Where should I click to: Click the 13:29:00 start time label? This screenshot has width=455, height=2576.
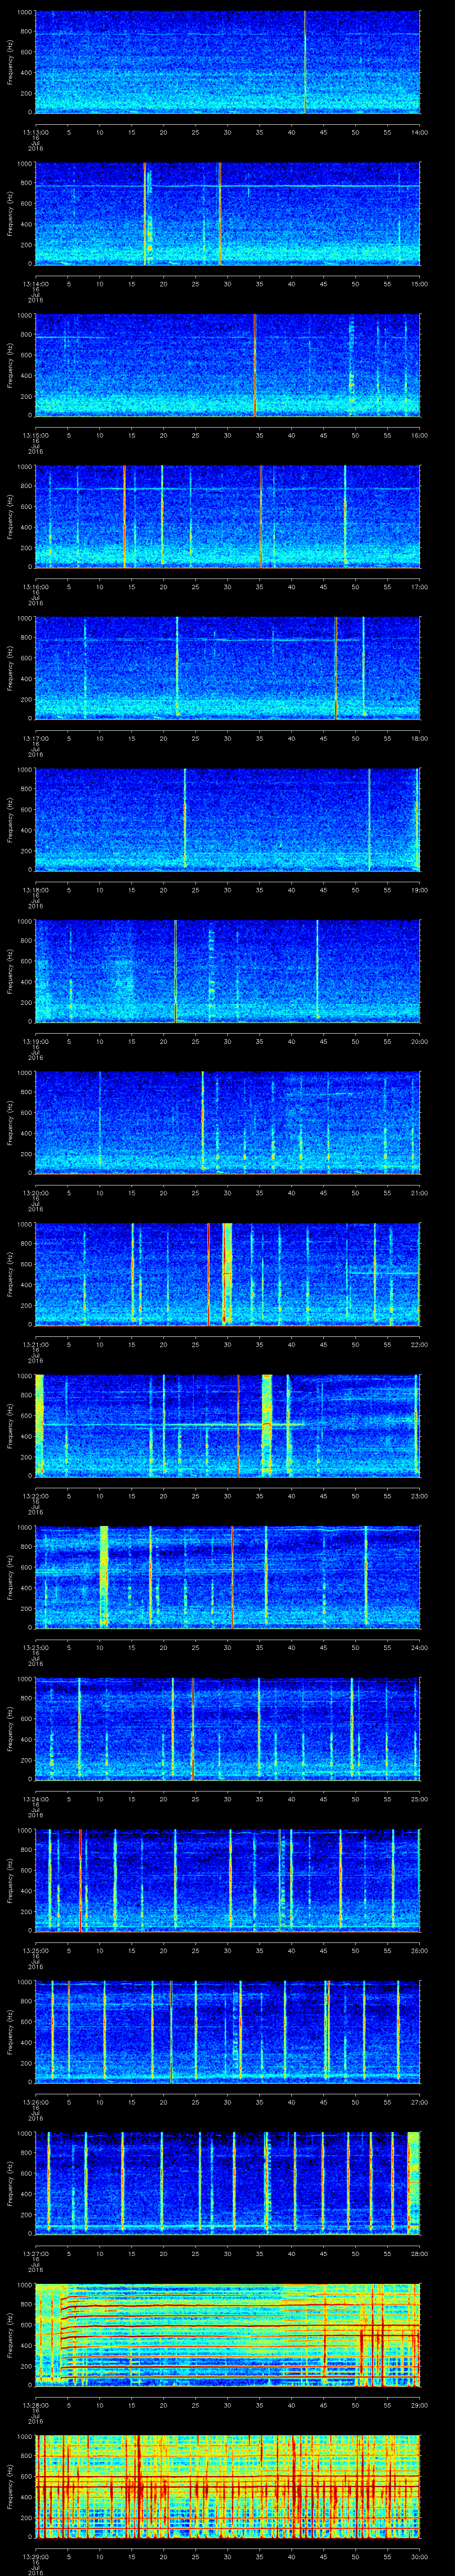(36, 2556)
